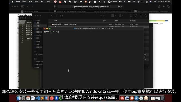This screenshot has width=181, height=102.
Task: Open the 编辑 menu in menu bar
Action: pyautogui.click(x=30, y=1)
